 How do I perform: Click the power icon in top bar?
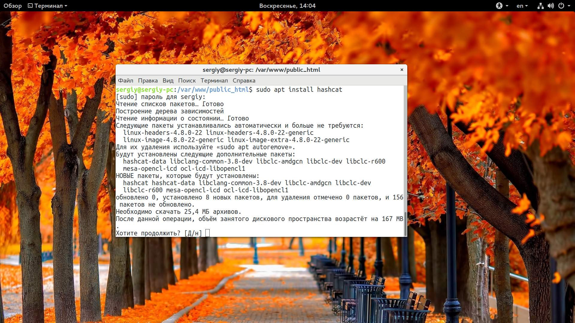[x=561, y=6]
